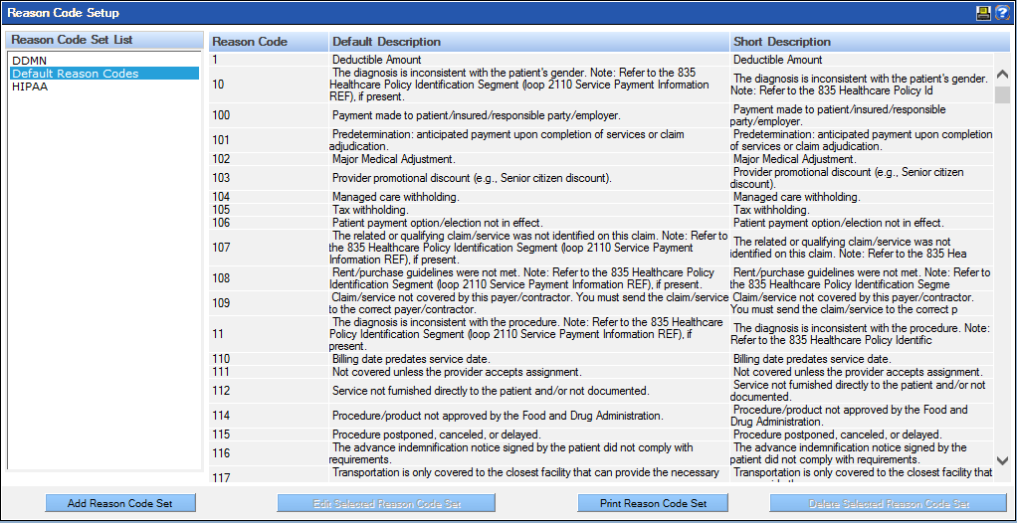Select reason code 115 cell
Viewport: 1017px width, 523px height.
[269, 435]
